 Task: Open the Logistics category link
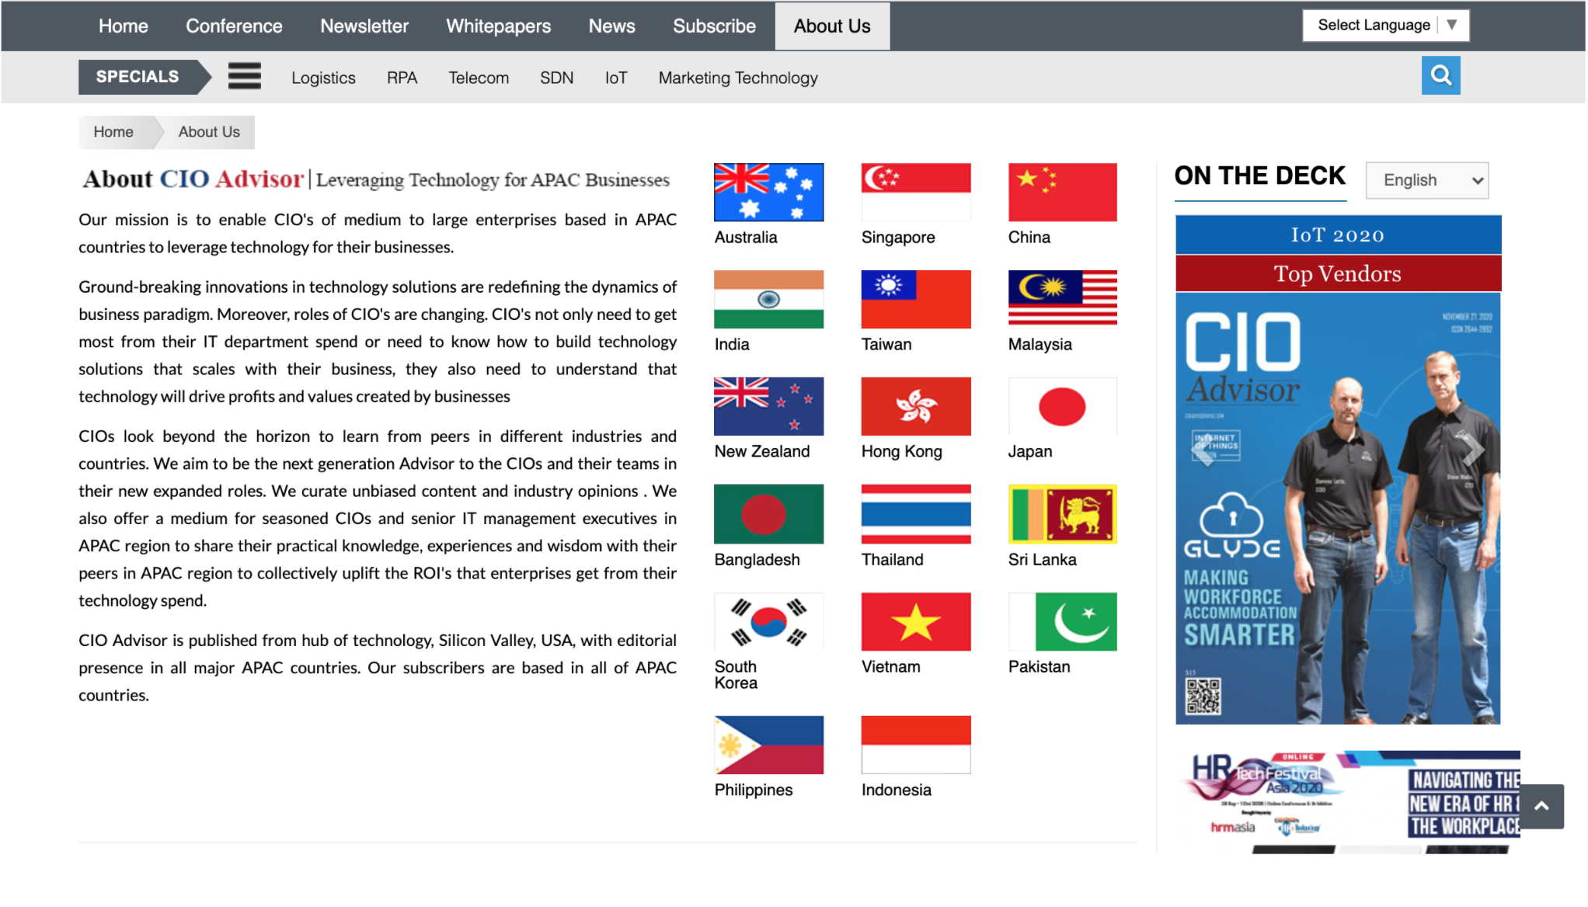pyautogui.click(x=323, y=78)
